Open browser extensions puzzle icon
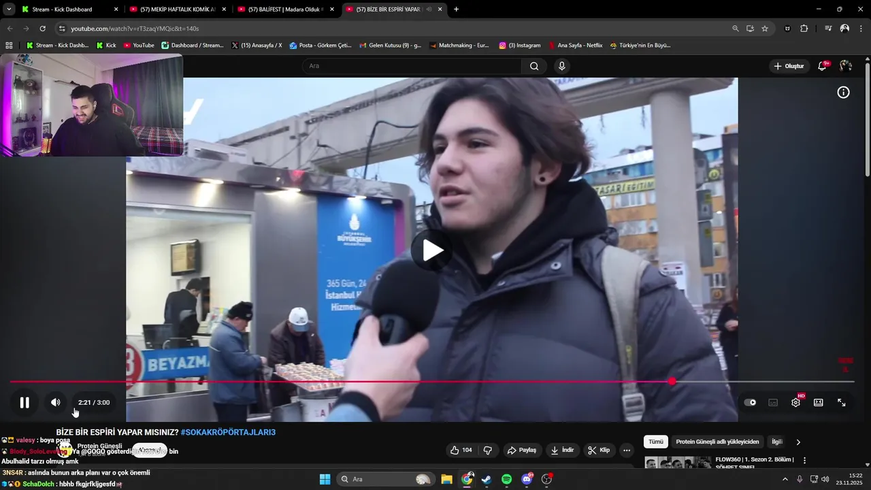This screenshot has width=871, height=490. [x=804, y=29]
